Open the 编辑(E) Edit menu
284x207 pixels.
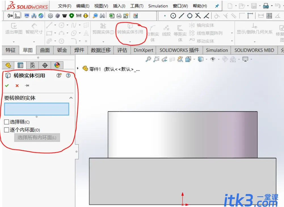(x=83, y=6)
